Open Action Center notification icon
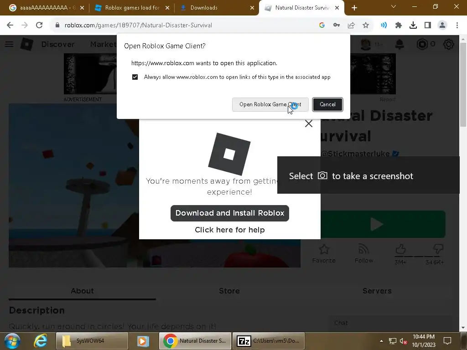This screenshot has height=350, width=467. [x=447, y=341]
